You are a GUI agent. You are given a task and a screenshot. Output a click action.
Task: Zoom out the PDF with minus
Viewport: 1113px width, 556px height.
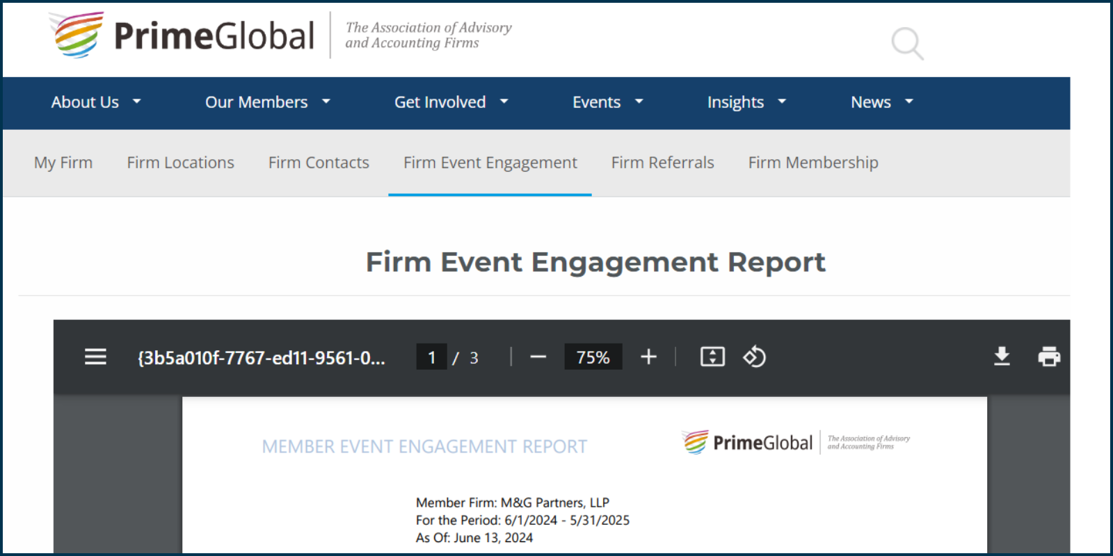coord(538,357)
